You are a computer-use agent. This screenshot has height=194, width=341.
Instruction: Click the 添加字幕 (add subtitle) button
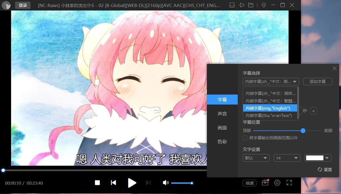pos(317,81)
